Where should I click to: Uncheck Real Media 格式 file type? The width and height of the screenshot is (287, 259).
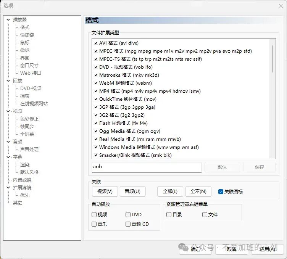pos(96,139)
